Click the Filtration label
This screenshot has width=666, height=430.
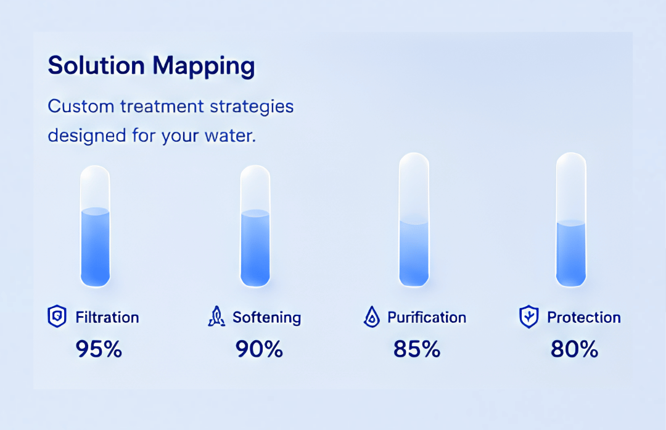coord(107,317)
